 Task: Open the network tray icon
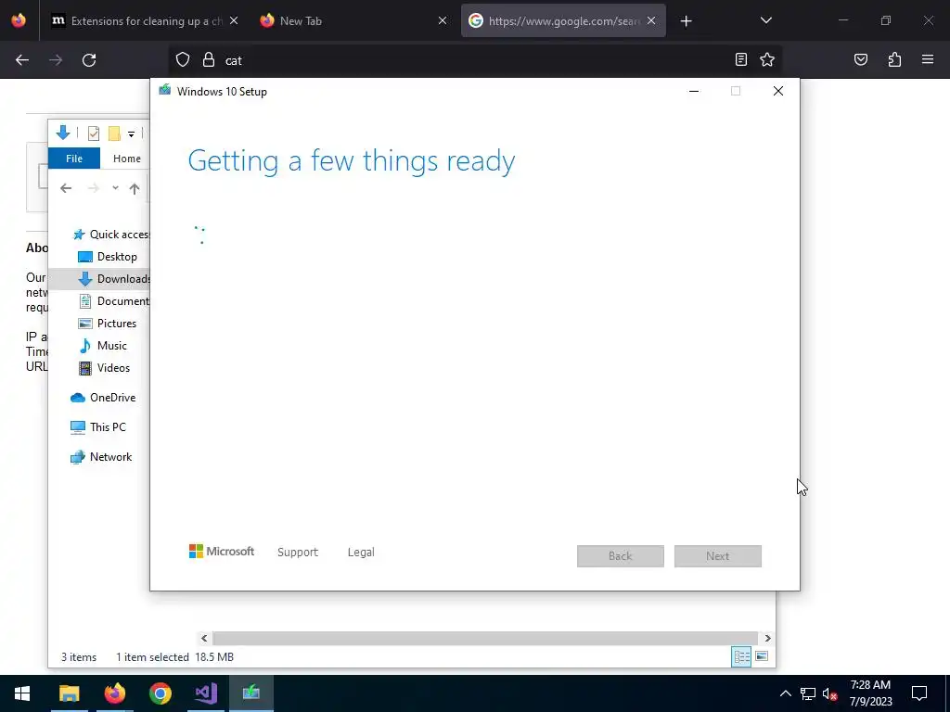click(808, 693)
